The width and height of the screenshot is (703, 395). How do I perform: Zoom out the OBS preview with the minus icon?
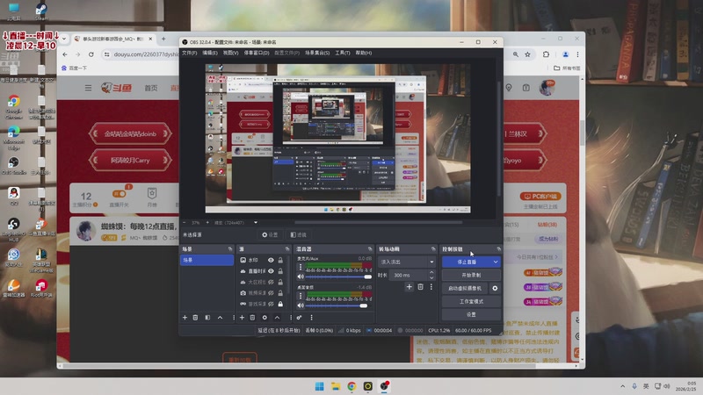(185, 222)
